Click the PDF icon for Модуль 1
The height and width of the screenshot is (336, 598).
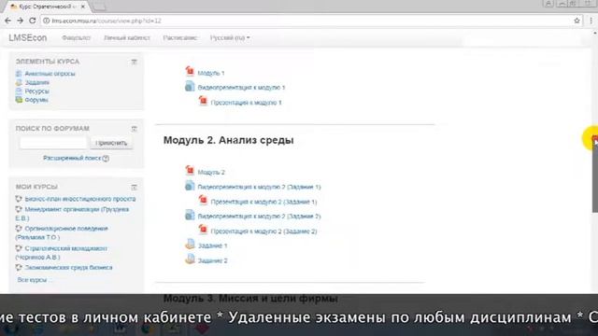click(190, 71)
